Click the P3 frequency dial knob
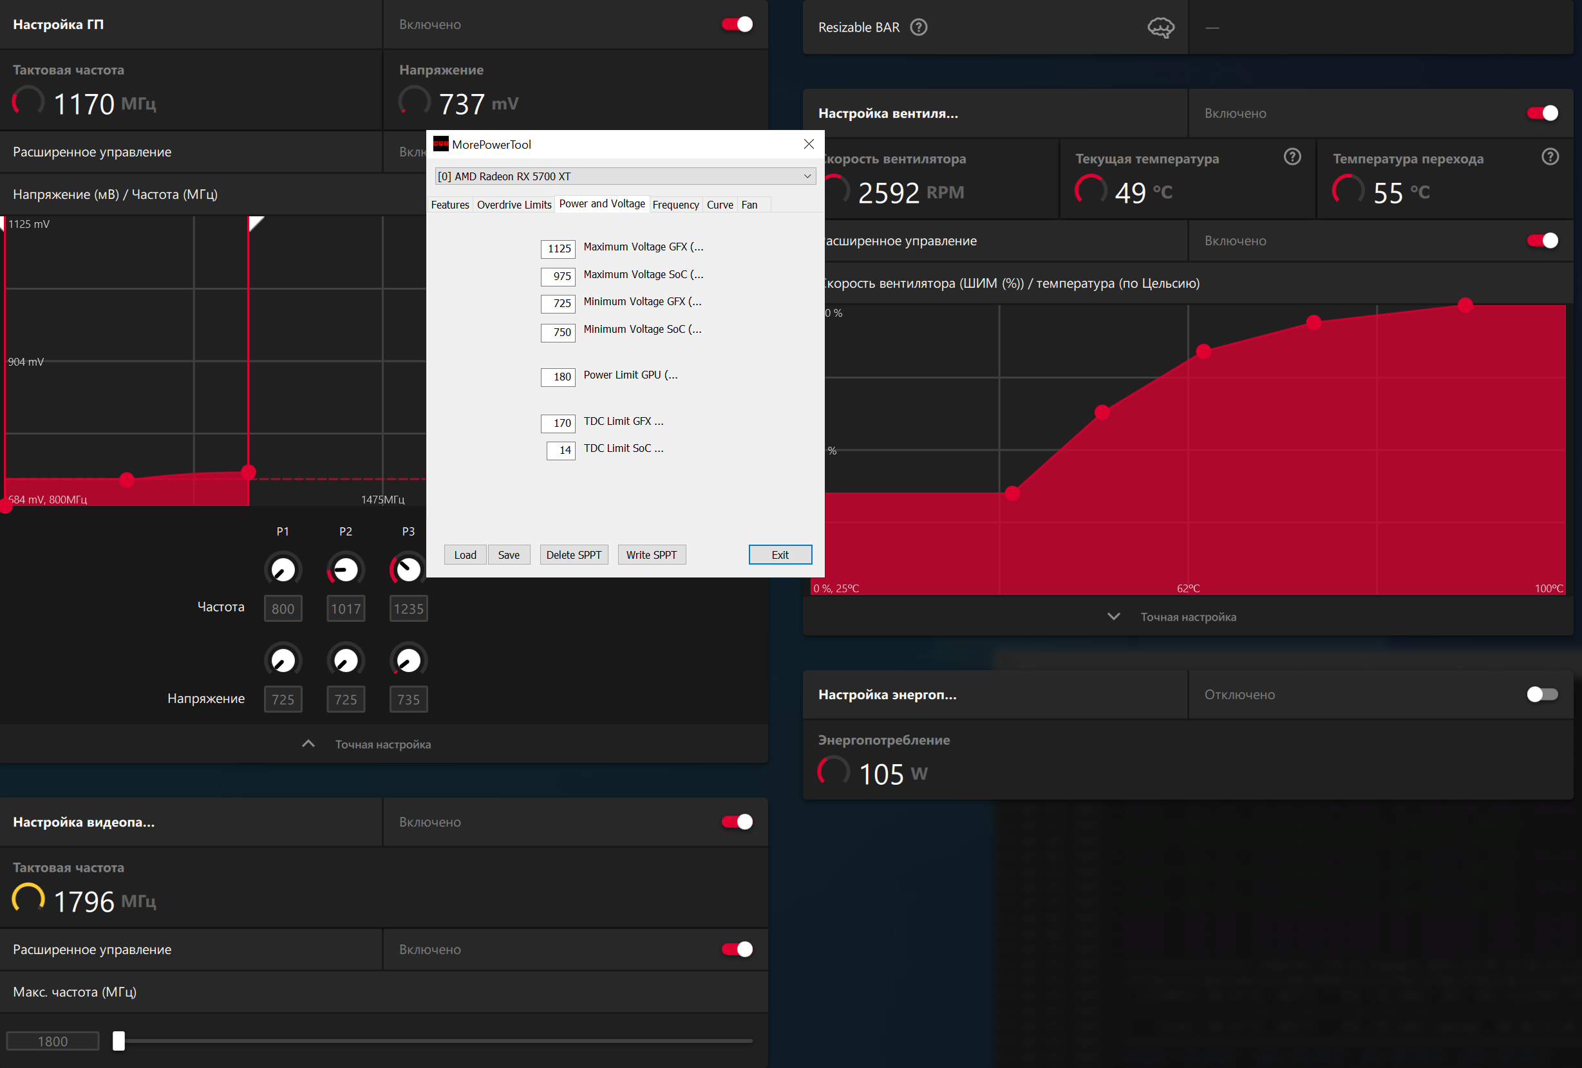 pos(408,569)
